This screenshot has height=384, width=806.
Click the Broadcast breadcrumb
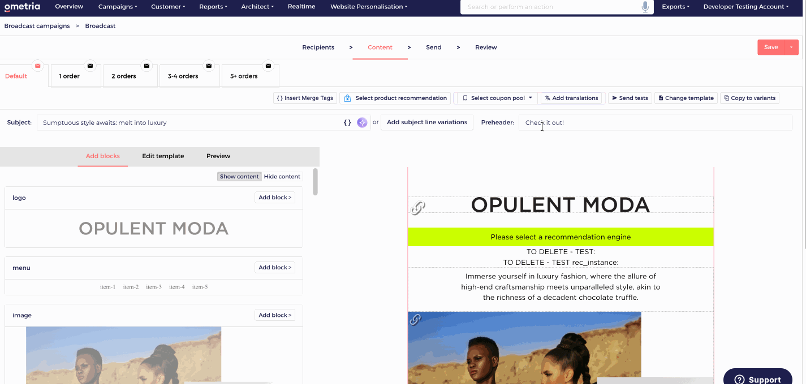101,26
